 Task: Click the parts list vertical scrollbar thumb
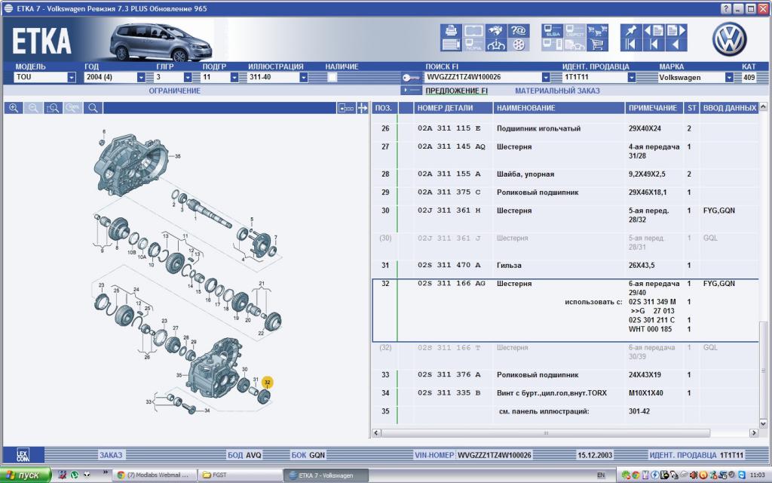point(763,371)
